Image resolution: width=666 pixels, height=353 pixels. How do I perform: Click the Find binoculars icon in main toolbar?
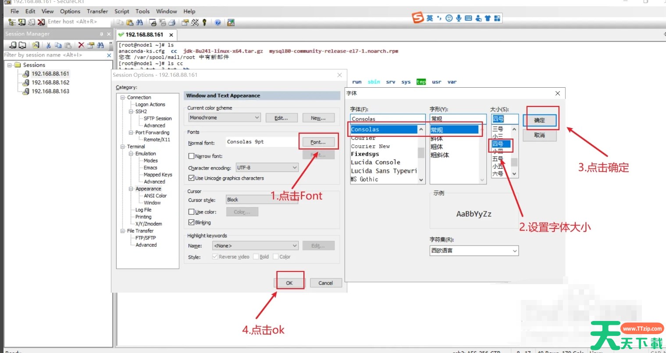tap(139, 22)
